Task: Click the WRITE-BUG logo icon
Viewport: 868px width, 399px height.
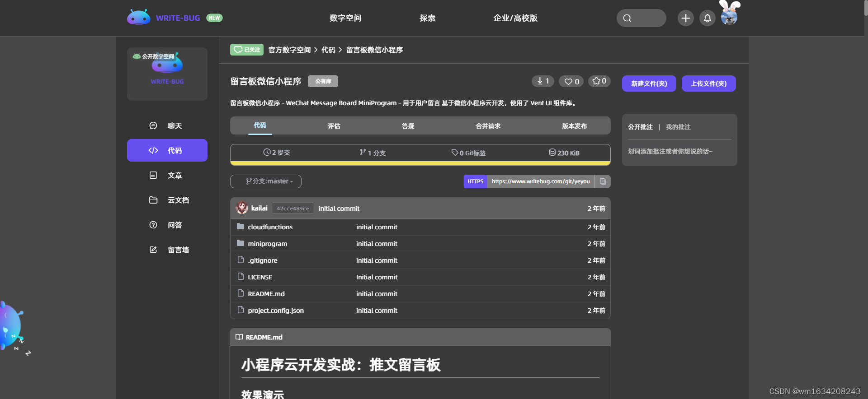Action: pyautogui.click(x=138, y=18)
